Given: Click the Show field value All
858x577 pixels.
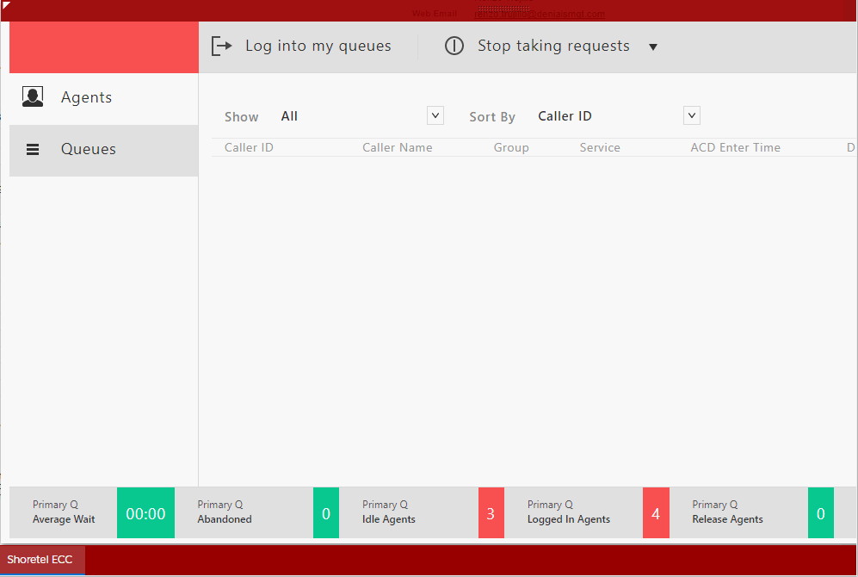Looking at the screenshot, I should (x=289, y=116).
